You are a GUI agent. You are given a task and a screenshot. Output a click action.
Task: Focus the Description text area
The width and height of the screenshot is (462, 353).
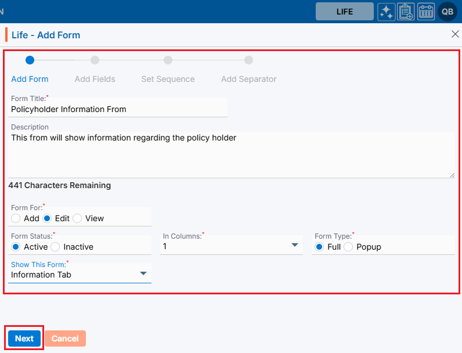point(231,154)
